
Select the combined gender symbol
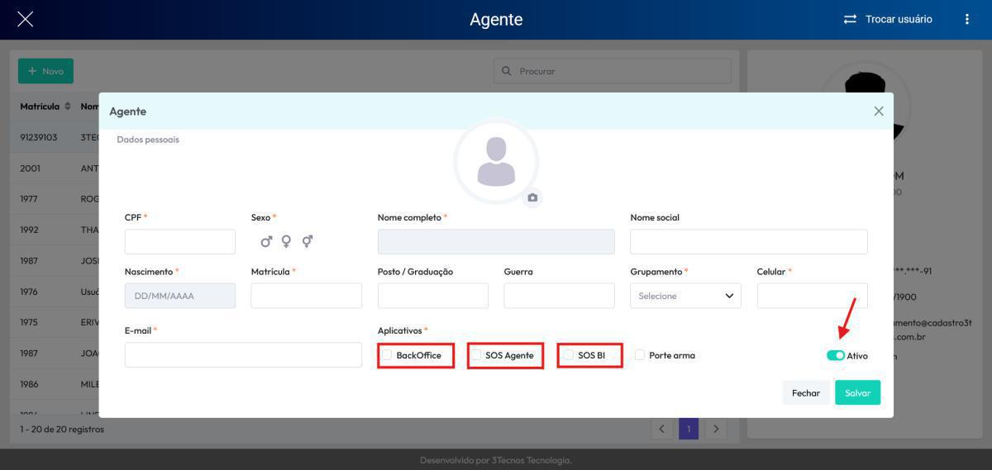click(x=307, y=241)
